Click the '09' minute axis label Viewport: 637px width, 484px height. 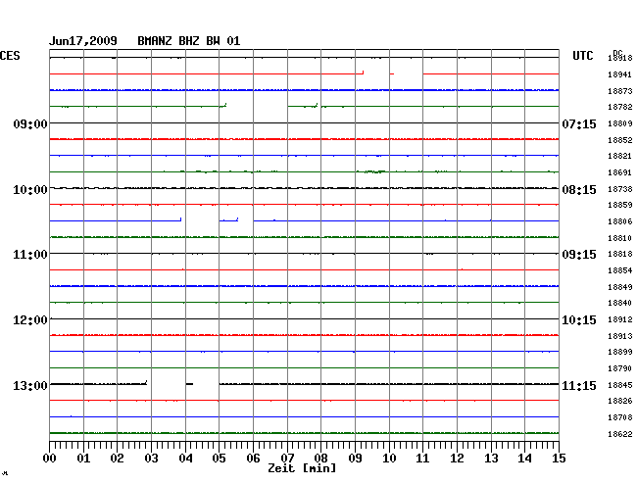355,459
